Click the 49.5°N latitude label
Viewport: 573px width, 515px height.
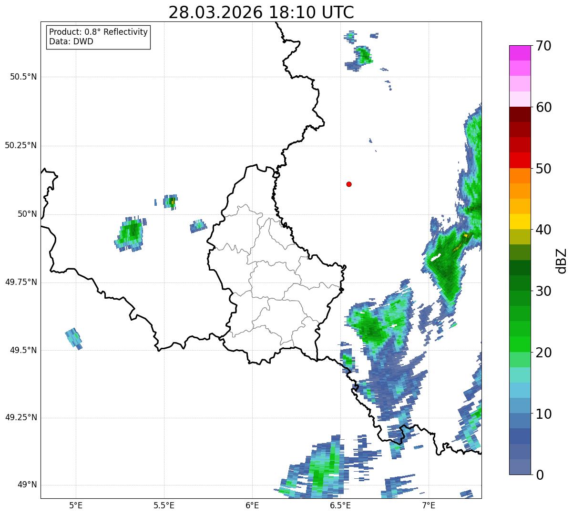tap(23, 350)
